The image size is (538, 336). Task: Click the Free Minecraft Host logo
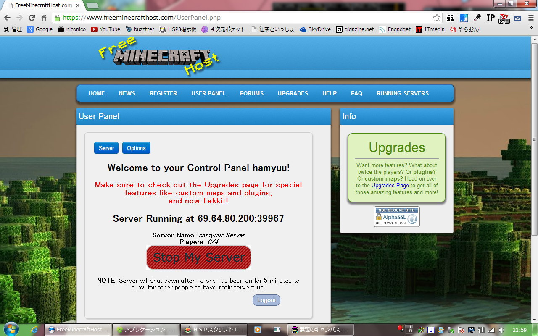160,56
